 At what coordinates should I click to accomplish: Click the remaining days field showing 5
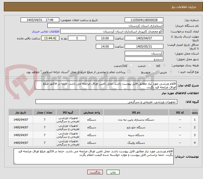point(77,38)
